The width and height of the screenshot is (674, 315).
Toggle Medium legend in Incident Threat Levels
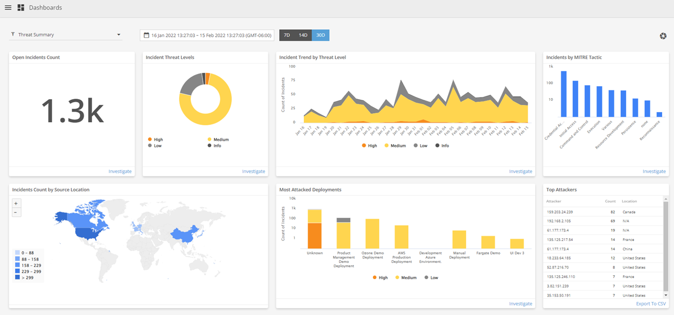point(218,140)
